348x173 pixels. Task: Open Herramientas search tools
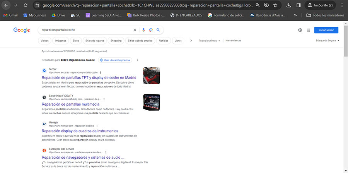[233, 41]
